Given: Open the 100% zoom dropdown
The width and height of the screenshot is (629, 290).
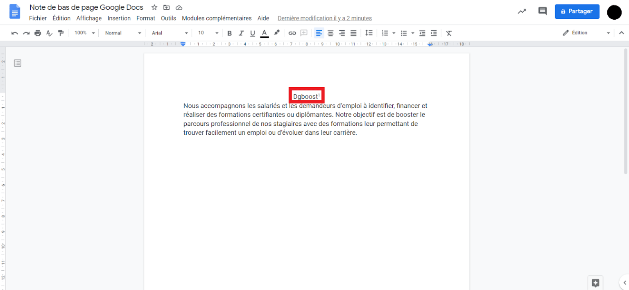Looking at the screenshot, I should pos(84,33).
